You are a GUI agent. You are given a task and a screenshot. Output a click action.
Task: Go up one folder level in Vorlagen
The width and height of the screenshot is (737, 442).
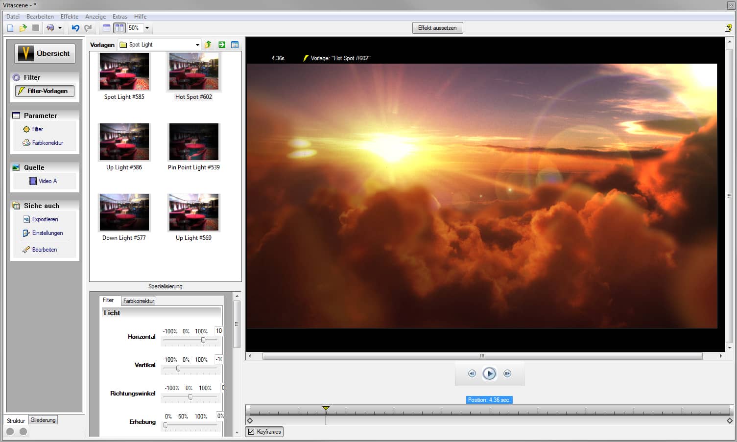208,45
